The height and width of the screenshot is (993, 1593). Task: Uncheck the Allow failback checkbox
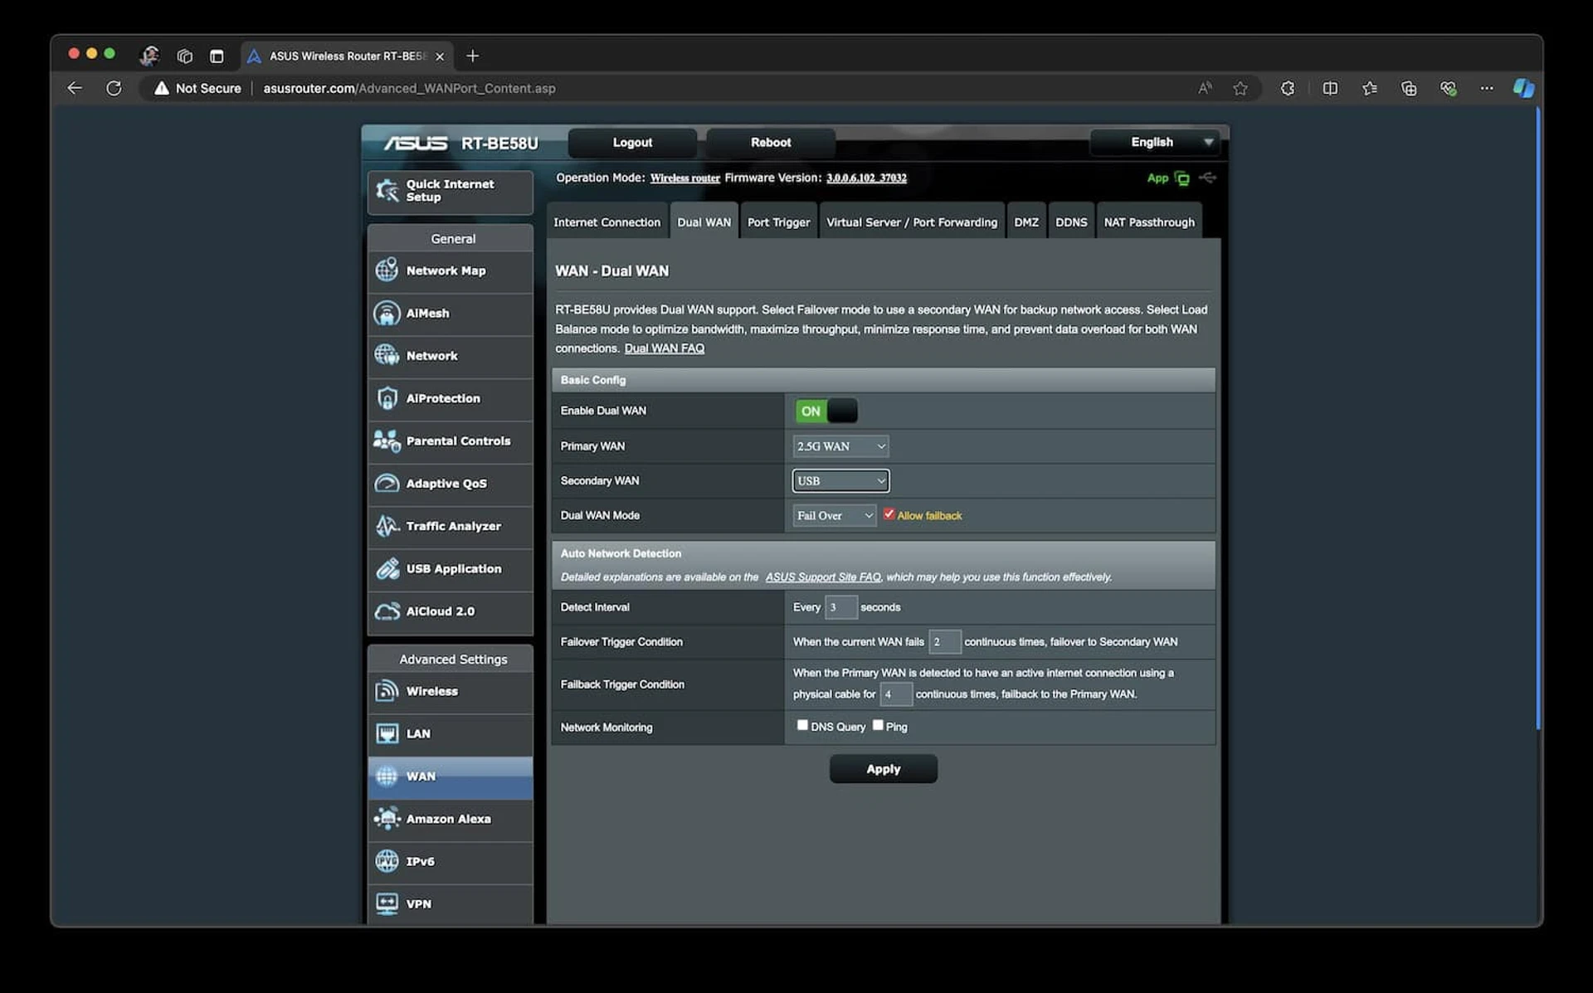point(889,514)
